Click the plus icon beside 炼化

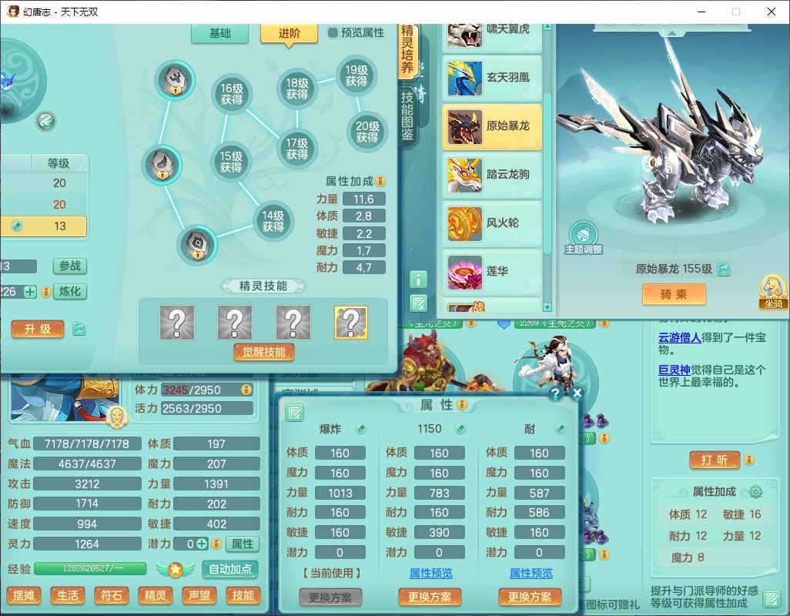30,292
